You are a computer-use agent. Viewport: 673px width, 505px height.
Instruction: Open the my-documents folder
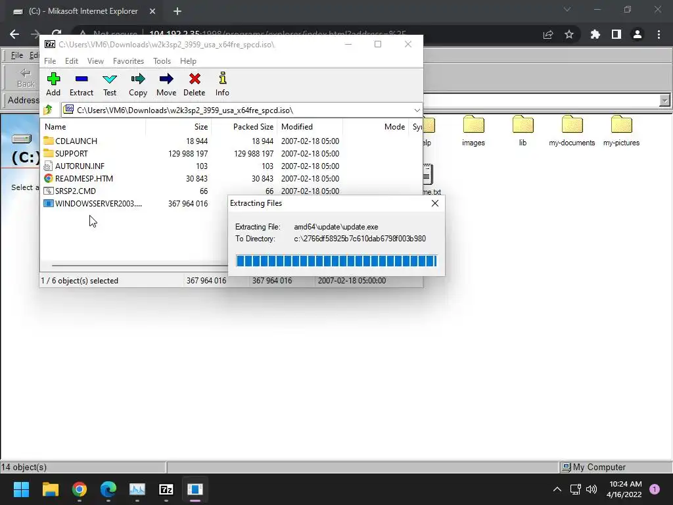pyautogui.click(x=572, y=131)
